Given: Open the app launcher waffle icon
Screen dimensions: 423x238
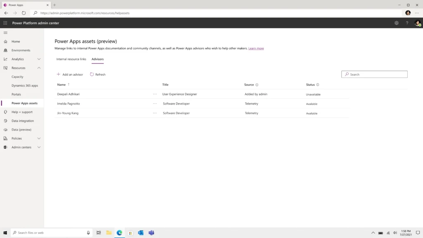Looking at the screenshot, I should click(x=5, y=23).
